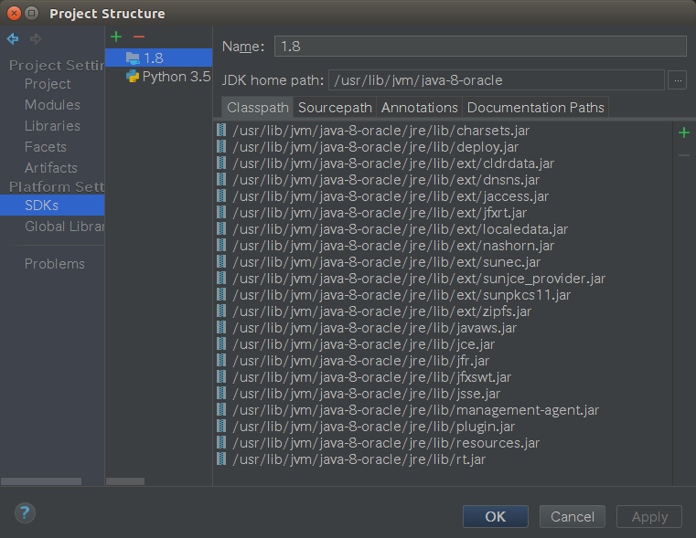
Task: Select nashorn.jar classpath entry
Action: [x=393, y=245]
